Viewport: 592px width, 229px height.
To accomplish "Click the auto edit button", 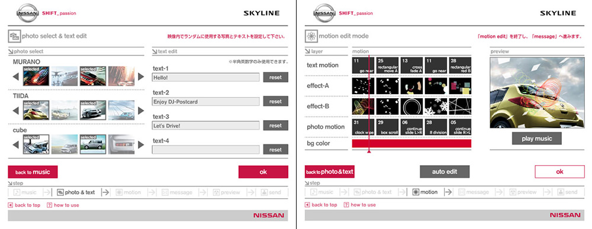I will click(x=445, y=172).
